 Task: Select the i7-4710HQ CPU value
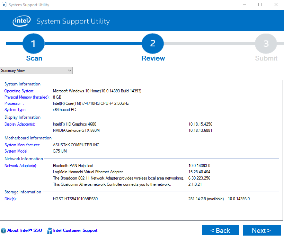click(91, 103)
